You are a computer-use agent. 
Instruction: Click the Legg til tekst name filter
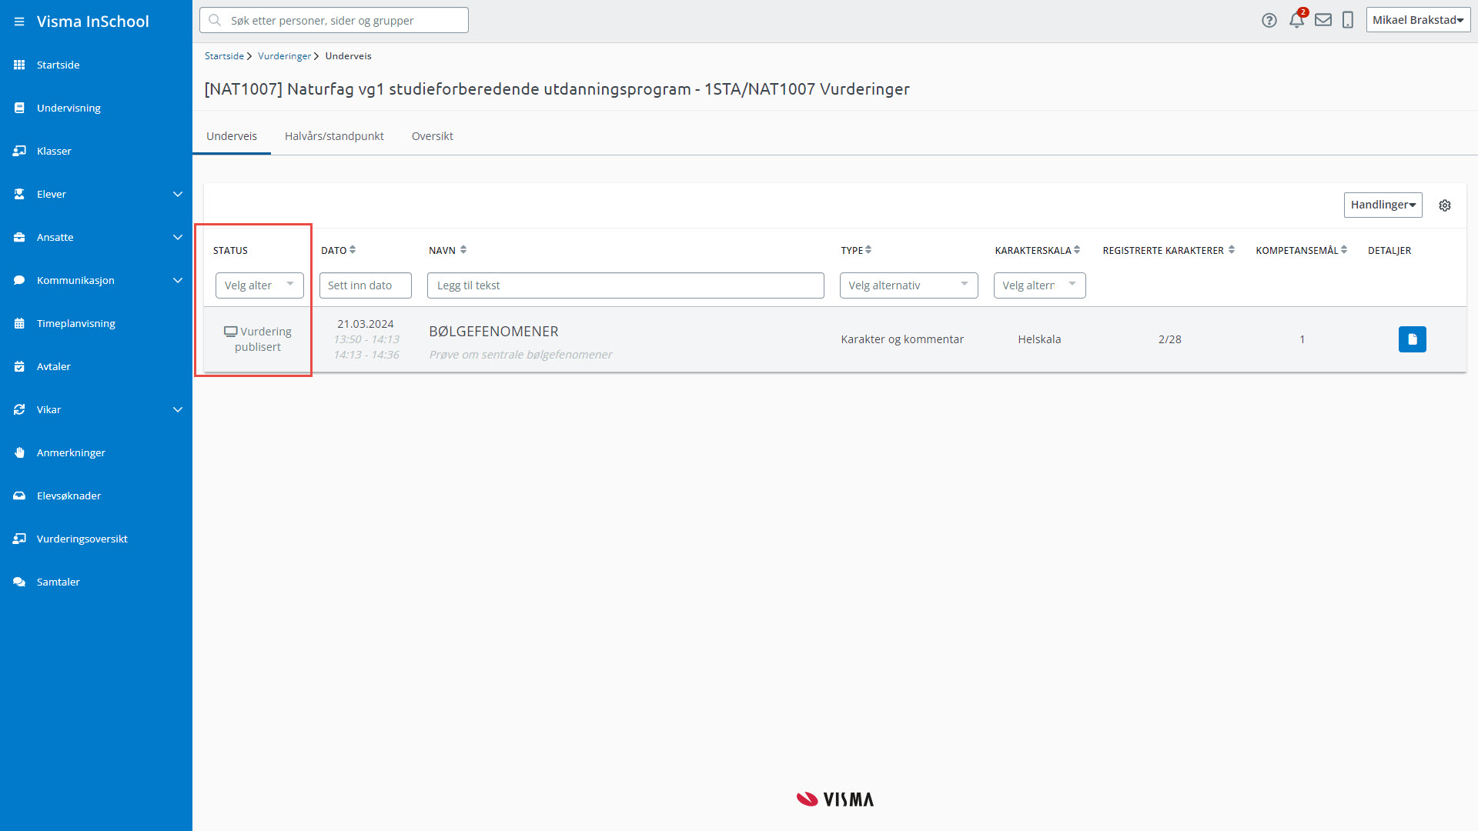(x=626, y=285)
